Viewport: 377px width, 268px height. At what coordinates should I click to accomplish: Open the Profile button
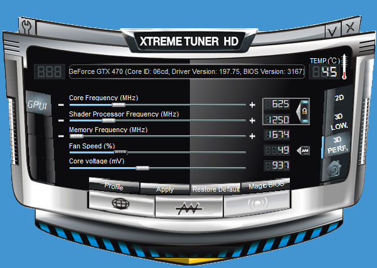point(114,187)
